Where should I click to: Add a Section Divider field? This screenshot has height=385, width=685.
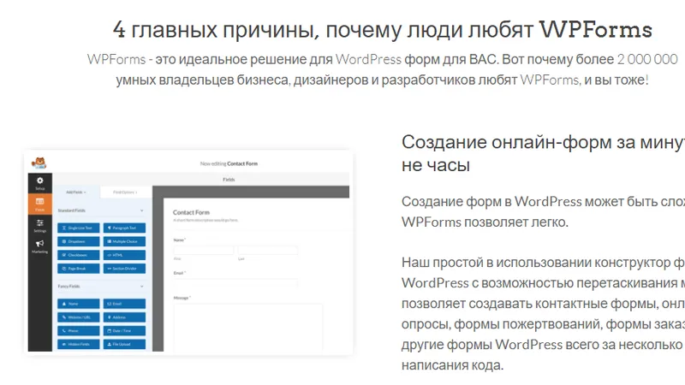point(124,269)
